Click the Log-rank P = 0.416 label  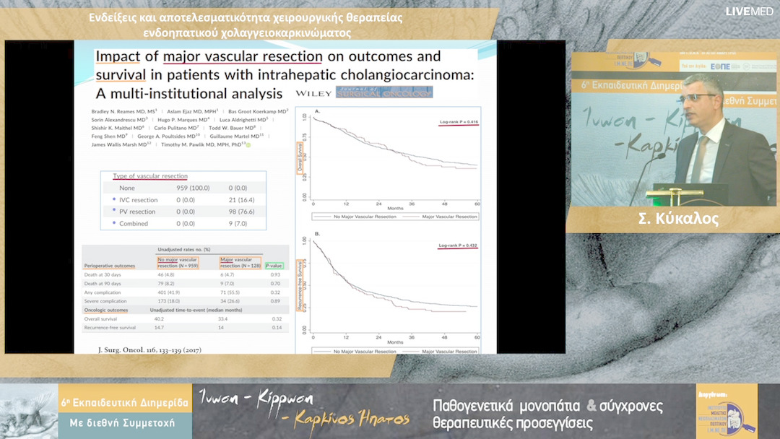coord(459,122)
